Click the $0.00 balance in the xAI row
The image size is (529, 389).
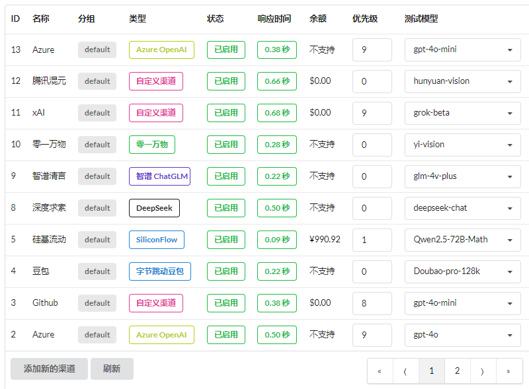tap(320, 112)
